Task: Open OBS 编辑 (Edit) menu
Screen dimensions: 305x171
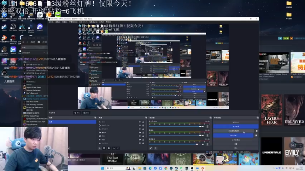Action: [58, 22]
